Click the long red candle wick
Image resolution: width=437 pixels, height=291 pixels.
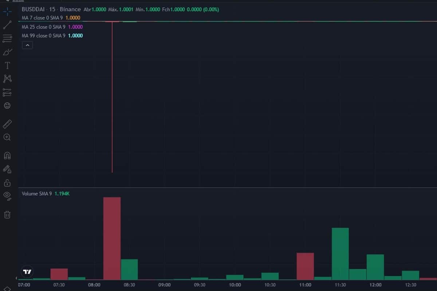(x=112, y=97)
